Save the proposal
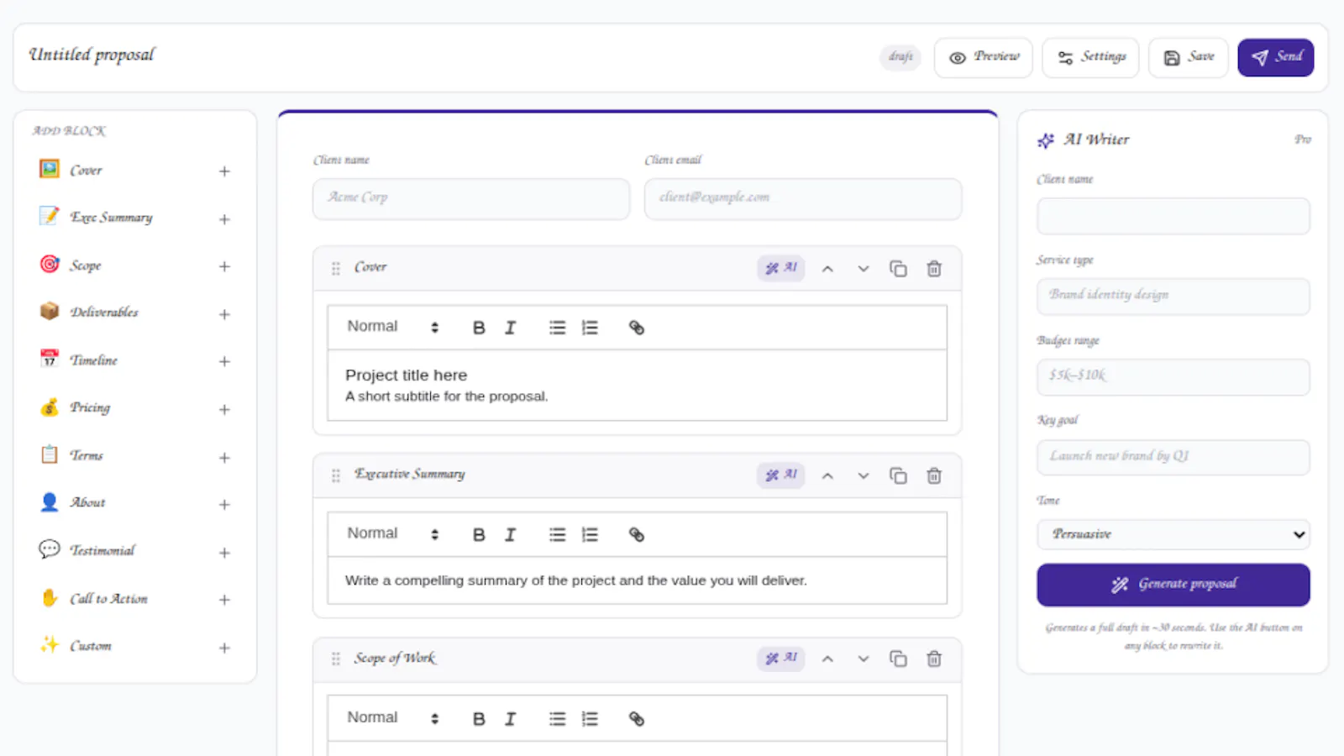Image resolution: width=1344 pixels, height=756 pixels. tap(1188, 57)
